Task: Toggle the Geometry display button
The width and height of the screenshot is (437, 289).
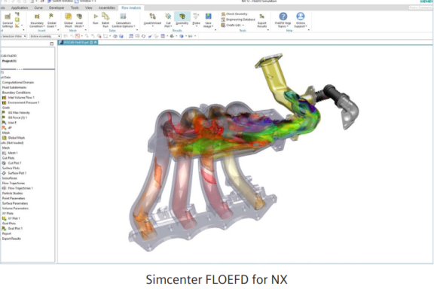Action: tap(182, 19)
